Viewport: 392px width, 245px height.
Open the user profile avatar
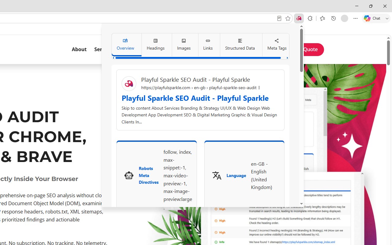pyautogui.click(x=345, y=18)
